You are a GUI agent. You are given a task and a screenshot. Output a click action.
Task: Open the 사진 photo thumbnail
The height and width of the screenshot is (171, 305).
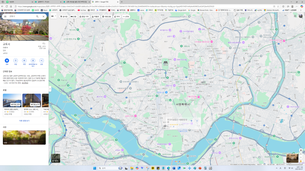(24, 137)
